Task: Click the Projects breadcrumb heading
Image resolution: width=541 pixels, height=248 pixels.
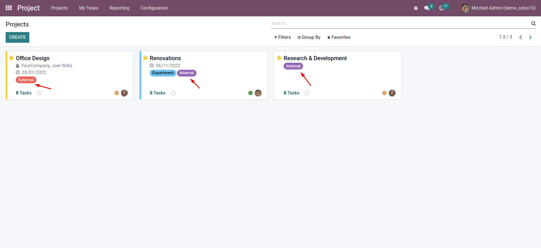Action: coord(17,24)
